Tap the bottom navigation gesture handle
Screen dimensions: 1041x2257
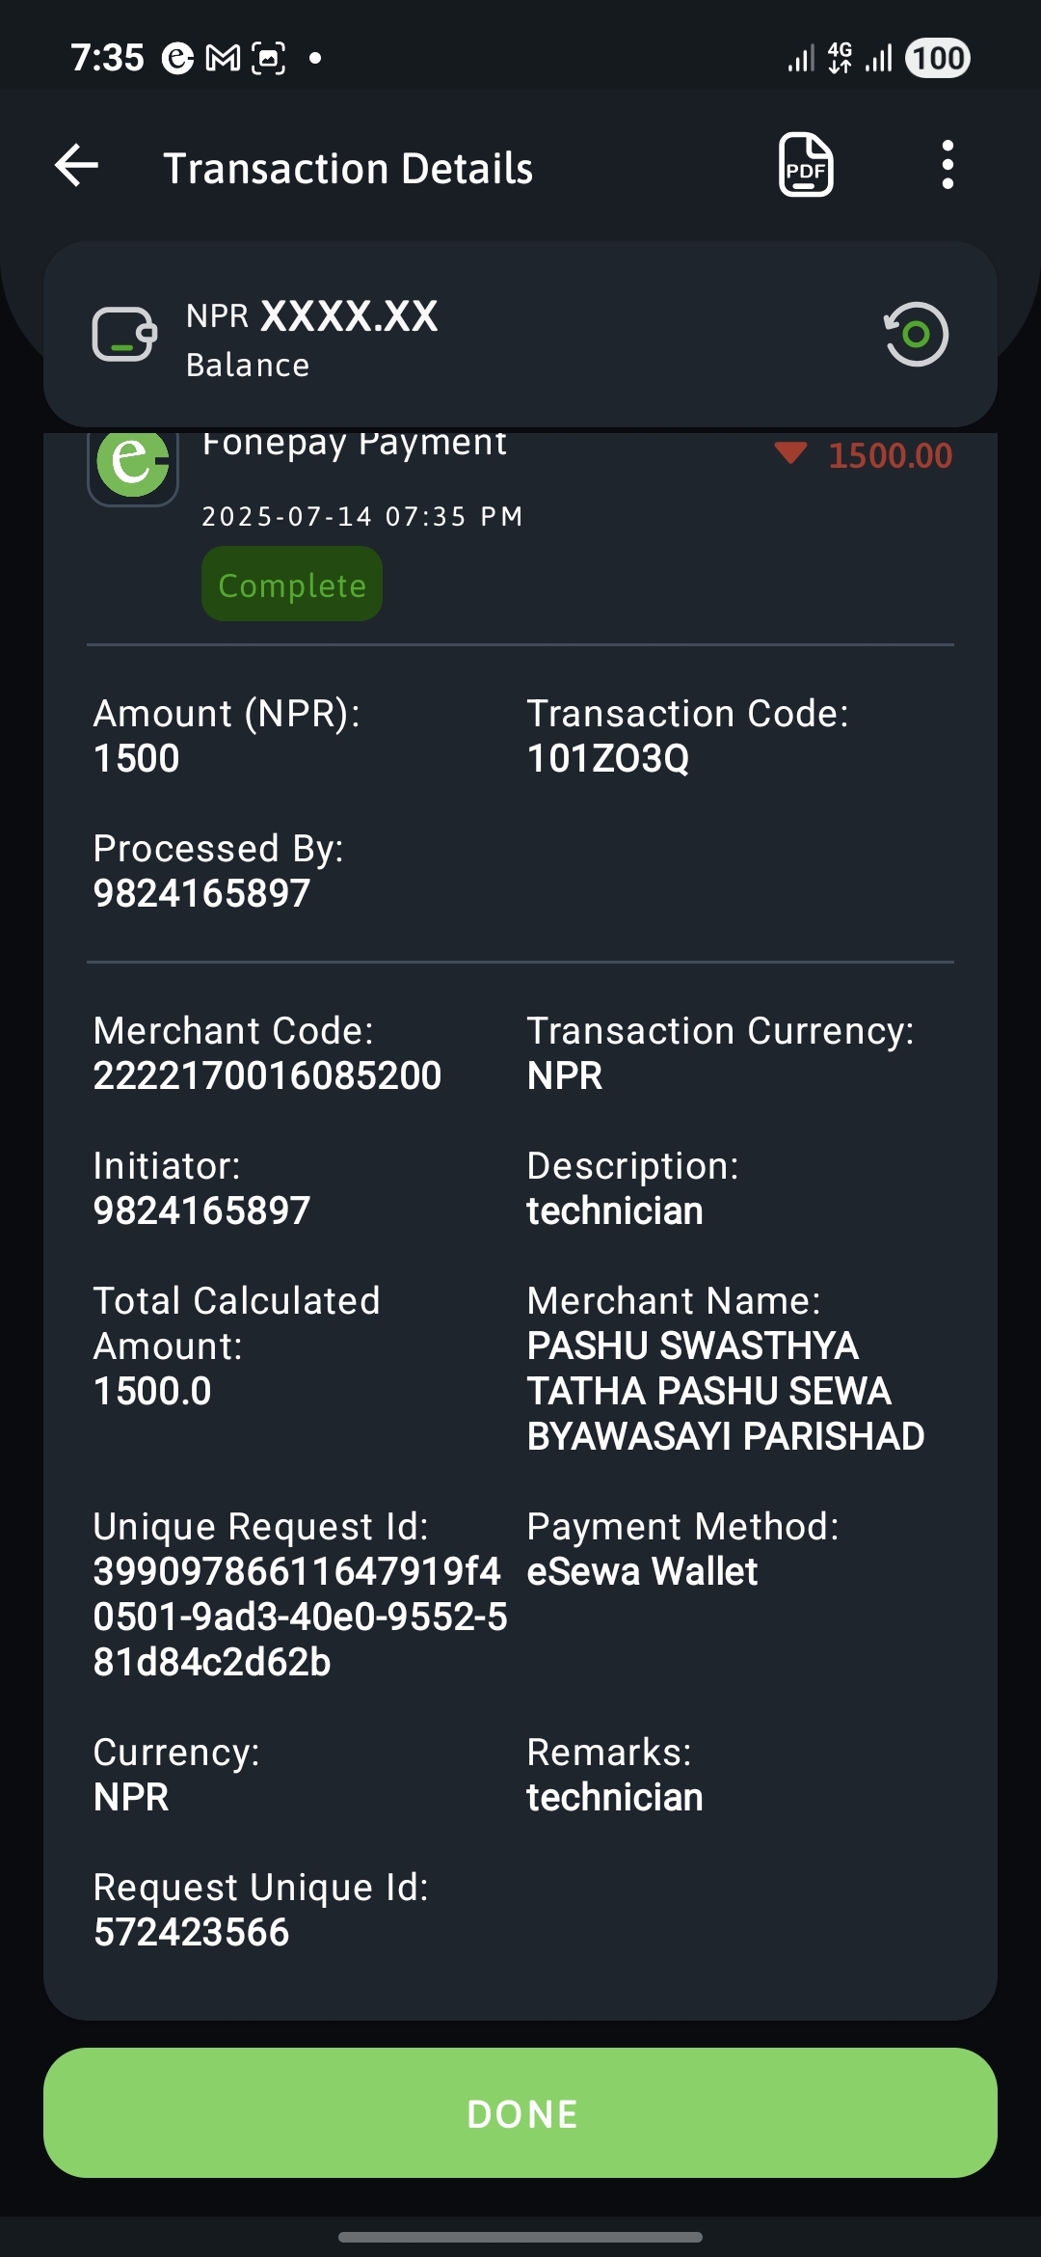(520, 2237)
